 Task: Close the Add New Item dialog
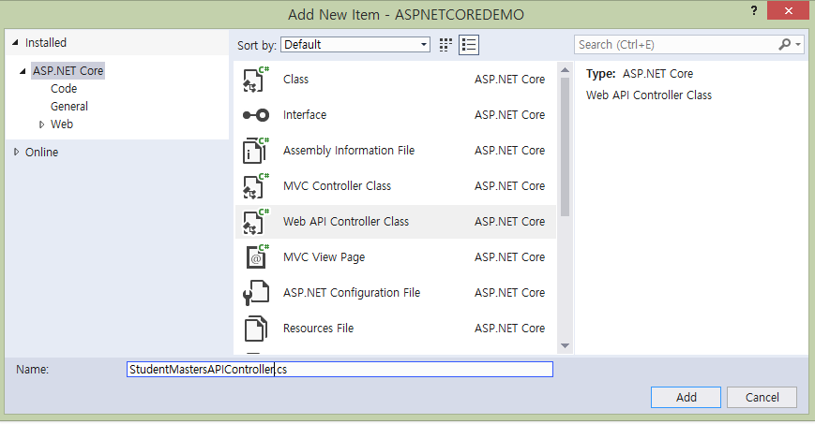pyautogui.click(x=788, y=11)
